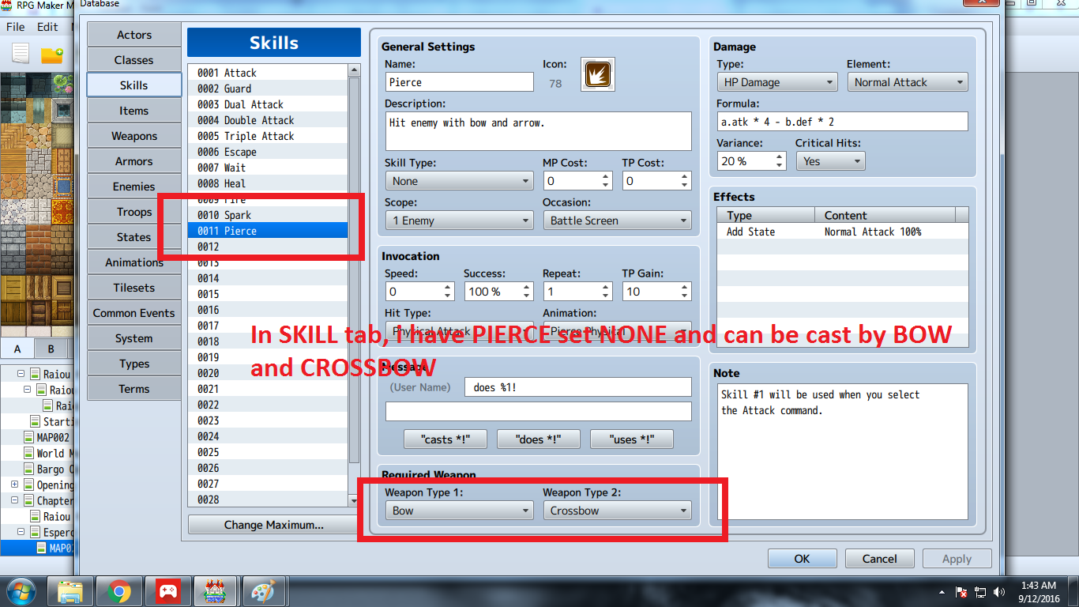Open Chrome from the taskbar

tap(119, 590)
